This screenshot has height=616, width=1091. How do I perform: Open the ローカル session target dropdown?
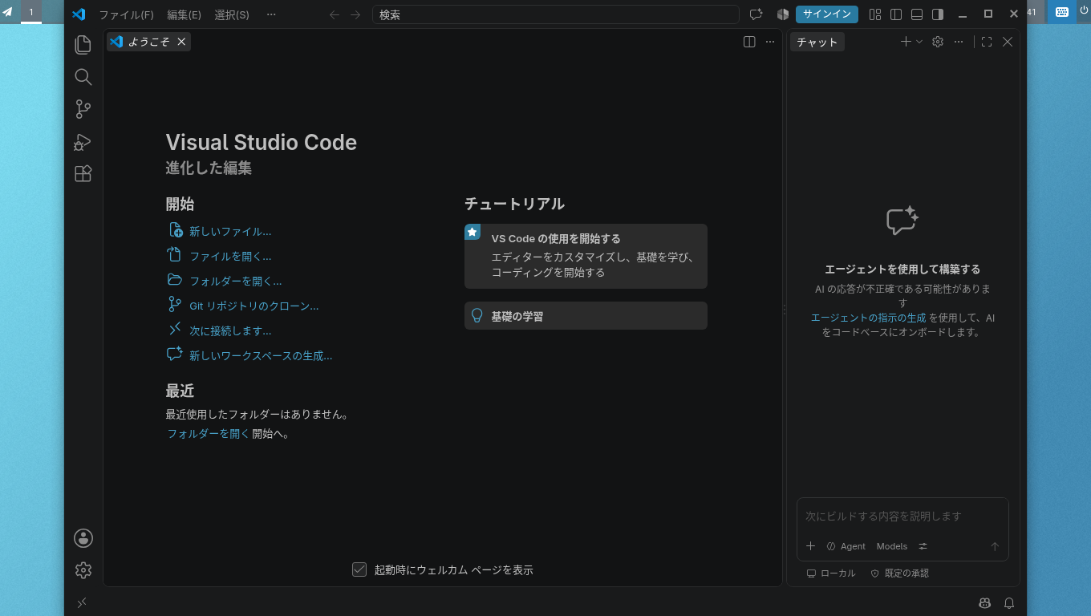pos(831,573)
